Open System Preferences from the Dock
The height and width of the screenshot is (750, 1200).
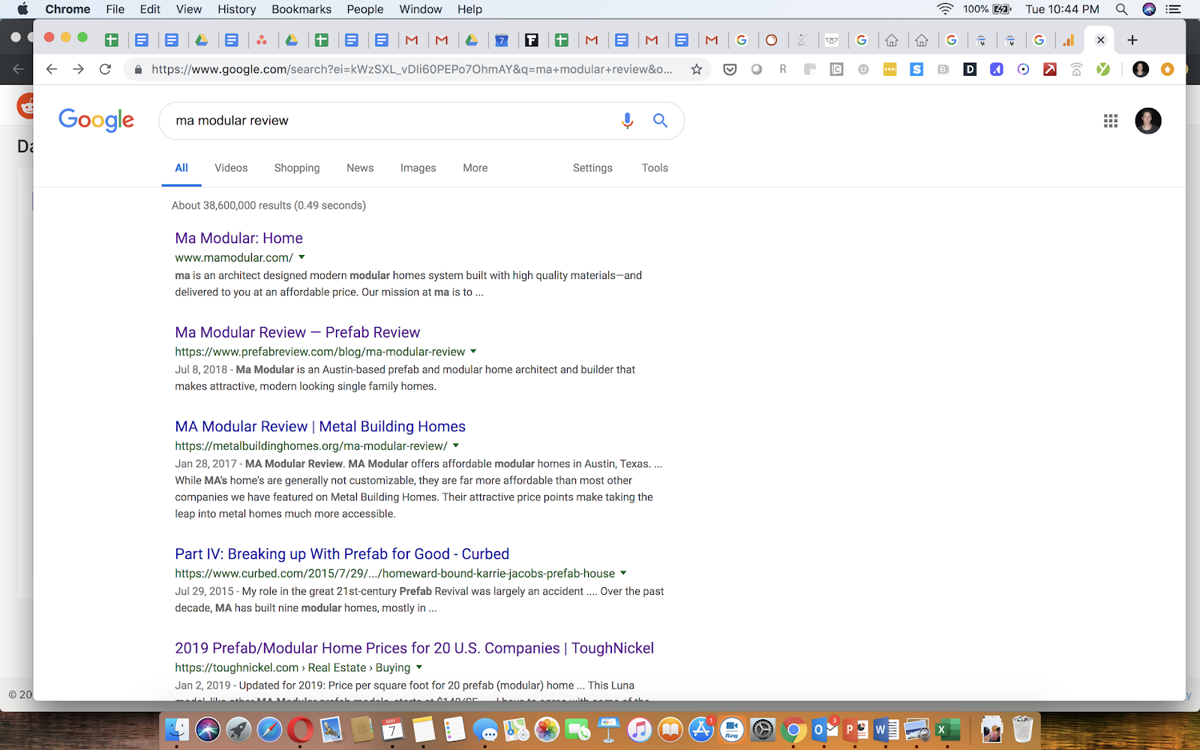tap(763, 729)
